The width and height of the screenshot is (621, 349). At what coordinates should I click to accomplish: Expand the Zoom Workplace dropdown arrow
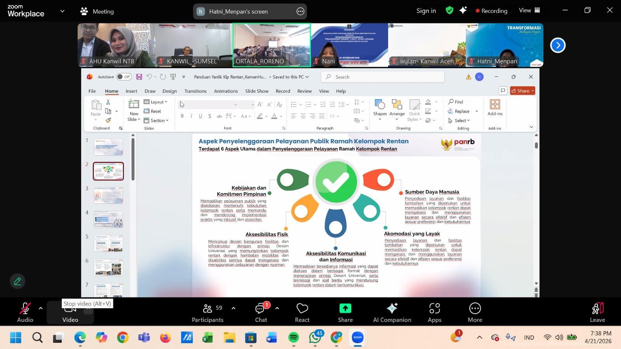62,11
